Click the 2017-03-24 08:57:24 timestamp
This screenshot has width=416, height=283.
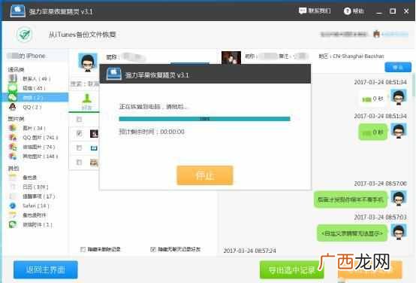click(249, 251)
